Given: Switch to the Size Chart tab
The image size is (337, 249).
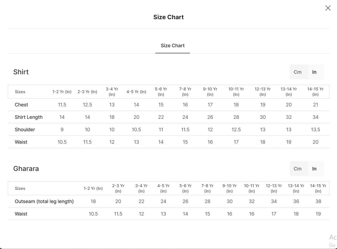Looking at the screenshot, I should [x=172, y=46].
